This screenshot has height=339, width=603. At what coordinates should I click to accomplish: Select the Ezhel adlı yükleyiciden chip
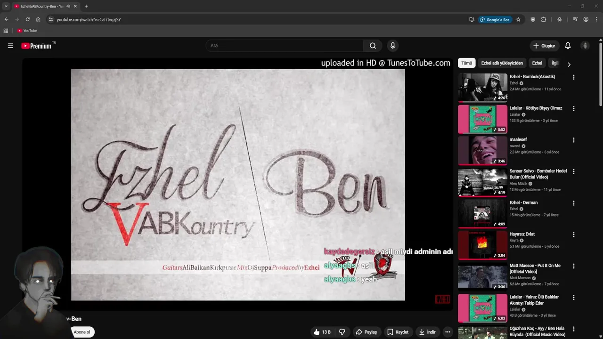pos(502,63)
